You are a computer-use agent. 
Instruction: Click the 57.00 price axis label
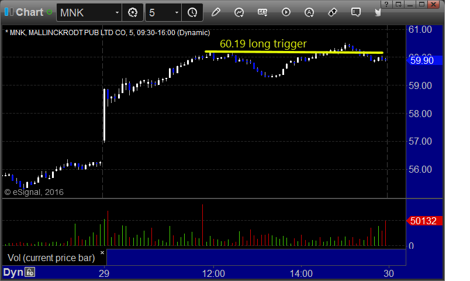[x=420, y=142]
